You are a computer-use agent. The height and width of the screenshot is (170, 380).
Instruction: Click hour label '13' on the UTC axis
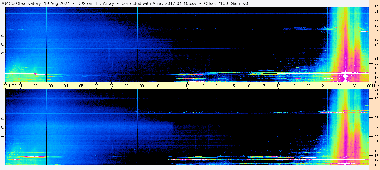tap(203, 86)
